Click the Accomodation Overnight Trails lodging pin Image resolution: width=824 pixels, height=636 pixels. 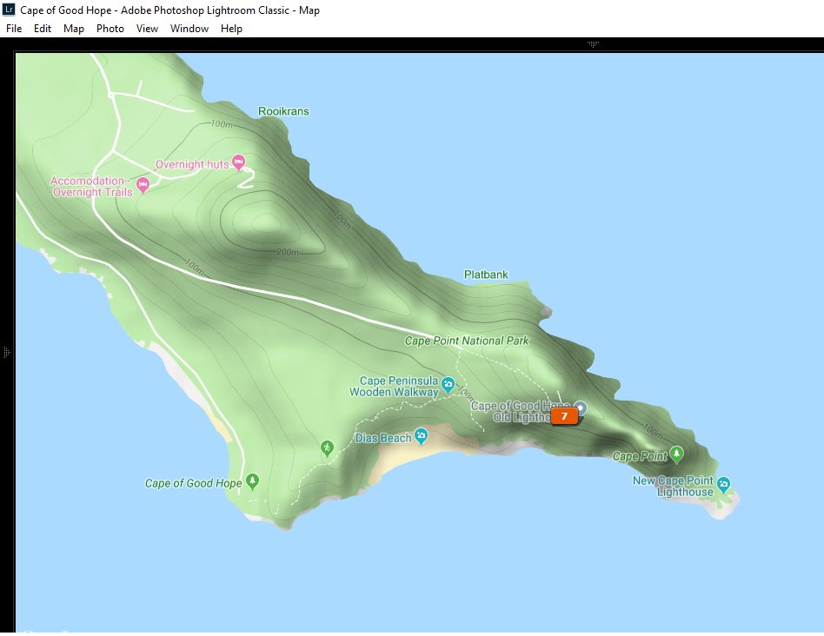pos(143,185)
